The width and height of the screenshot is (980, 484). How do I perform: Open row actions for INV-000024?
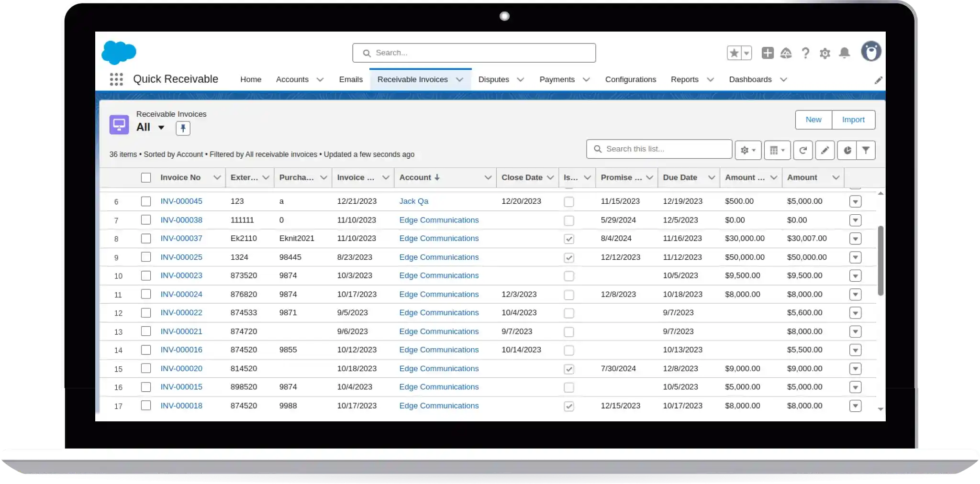tap(856, 295)
